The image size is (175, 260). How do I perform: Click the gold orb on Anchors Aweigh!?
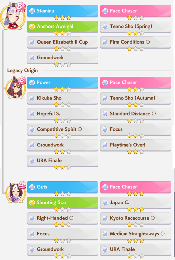pyautogui.click(x=32, y=27)
